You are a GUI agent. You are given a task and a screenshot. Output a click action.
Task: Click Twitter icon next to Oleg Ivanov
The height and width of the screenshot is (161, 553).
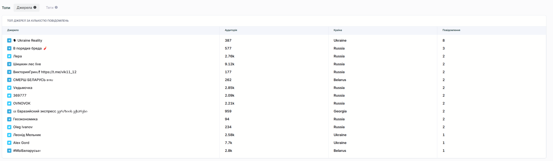pos(9,127)
